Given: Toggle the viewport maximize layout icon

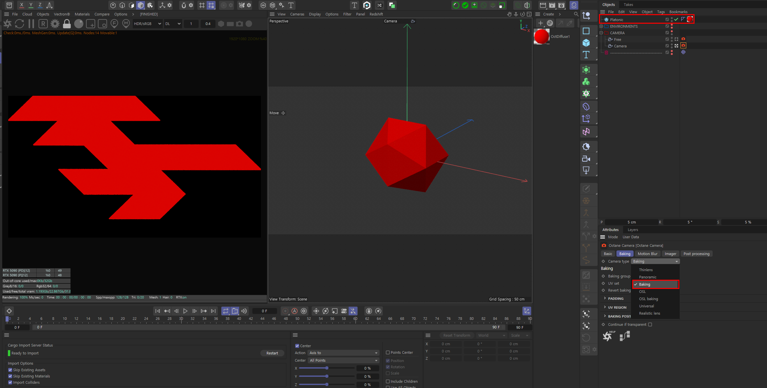Looking at the screenshot, I should [x=529, y=14].
